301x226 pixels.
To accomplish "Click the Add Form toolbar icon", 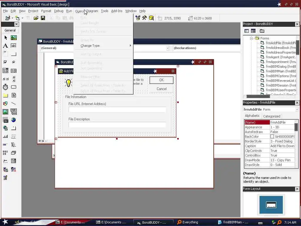I will click(17, 18).
